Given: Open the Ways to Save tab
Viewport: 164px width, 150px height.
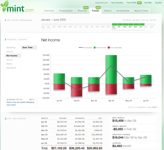Looking at the screenshot, I should tap(141, 11).
